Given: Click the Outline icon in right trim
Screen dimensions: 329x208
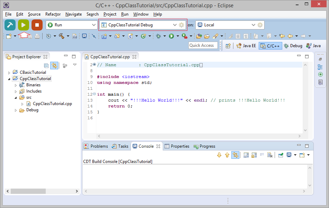Looking at the screenshot, I should coord(320,67).
